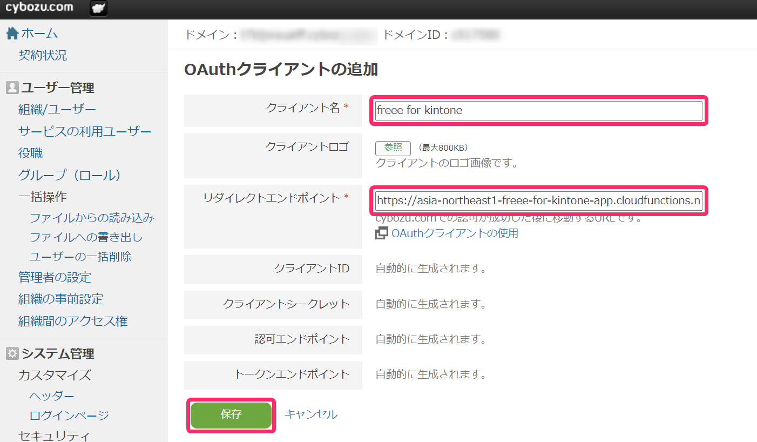Focus the クライアント名 input field
Screen dimensions: 757x442
(538, 110)
